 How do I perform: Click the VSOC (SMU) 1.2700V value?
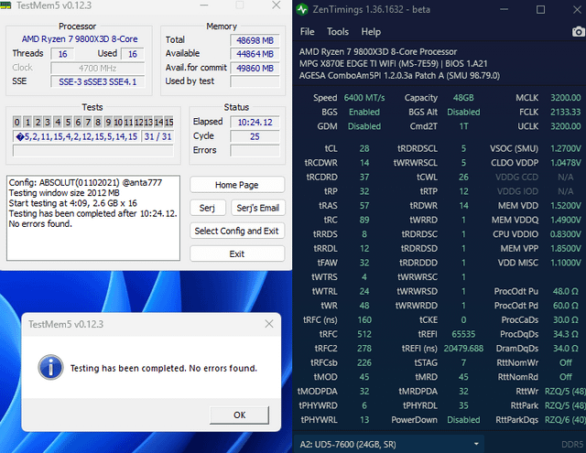(x=566, y=148)
